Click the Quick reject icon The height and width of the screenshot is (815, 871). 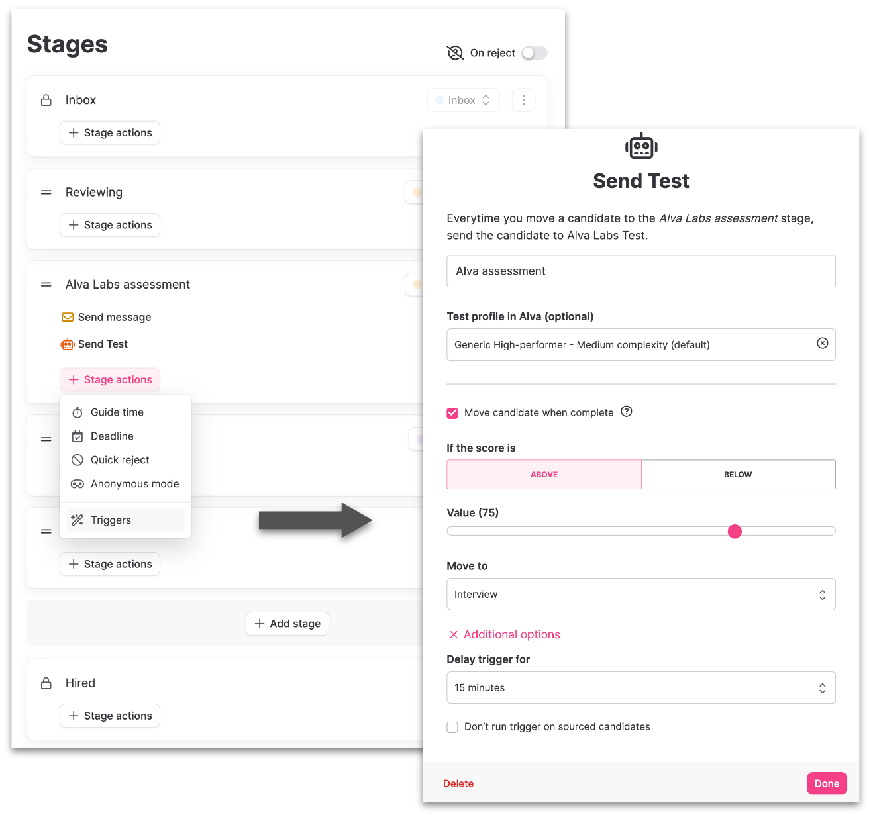[77, 459]
